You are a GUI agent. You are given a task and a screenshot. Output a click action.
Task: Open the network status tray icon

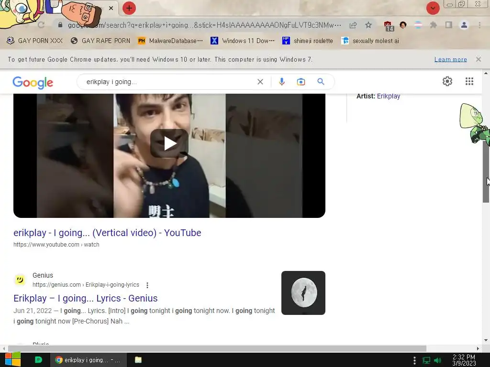(x=426, y=360)
